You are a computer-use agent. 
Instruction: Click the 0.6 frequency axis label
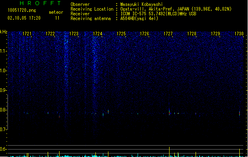click(4, 149)
